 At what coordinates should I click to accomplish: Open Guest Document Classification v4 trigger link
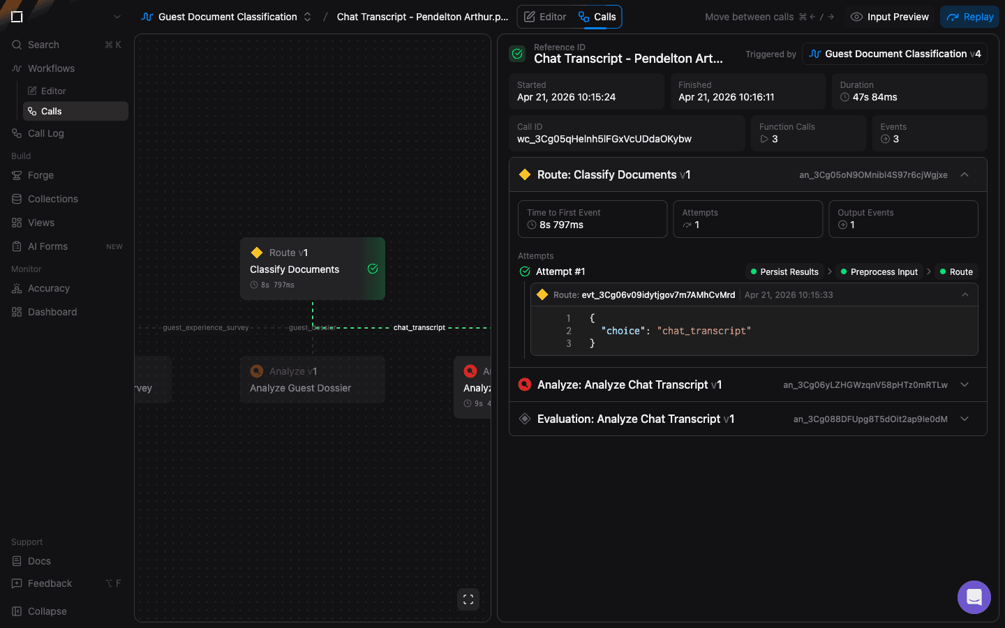895,54
